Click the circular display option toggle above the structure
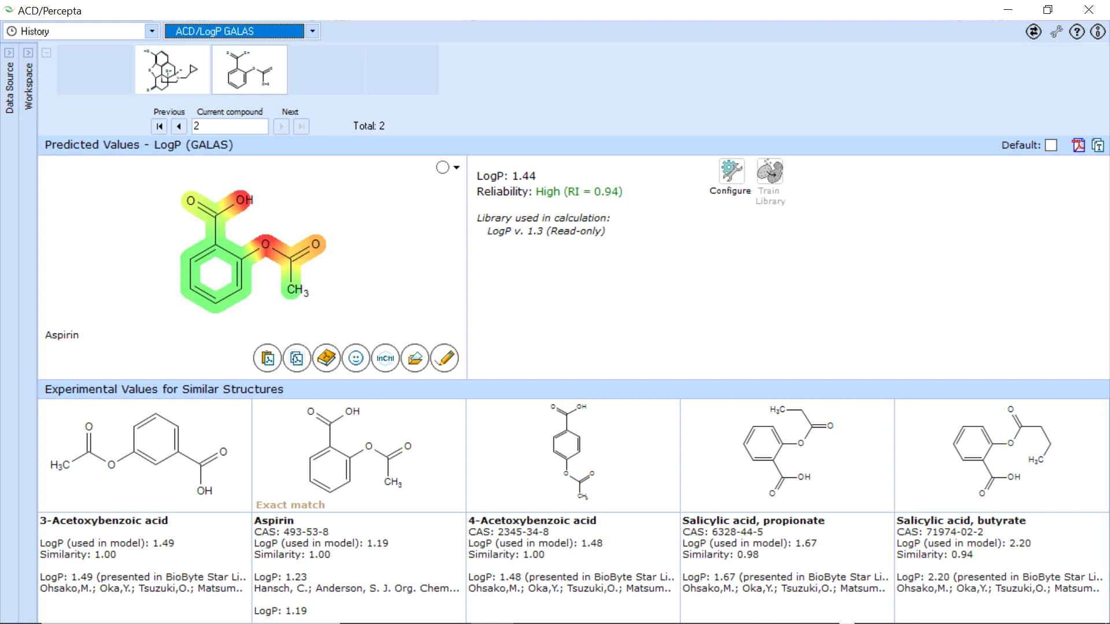 443,168
